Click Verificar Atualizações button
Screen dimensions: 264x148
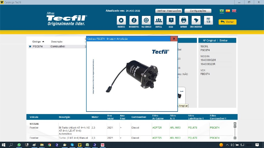pos(169,11)
